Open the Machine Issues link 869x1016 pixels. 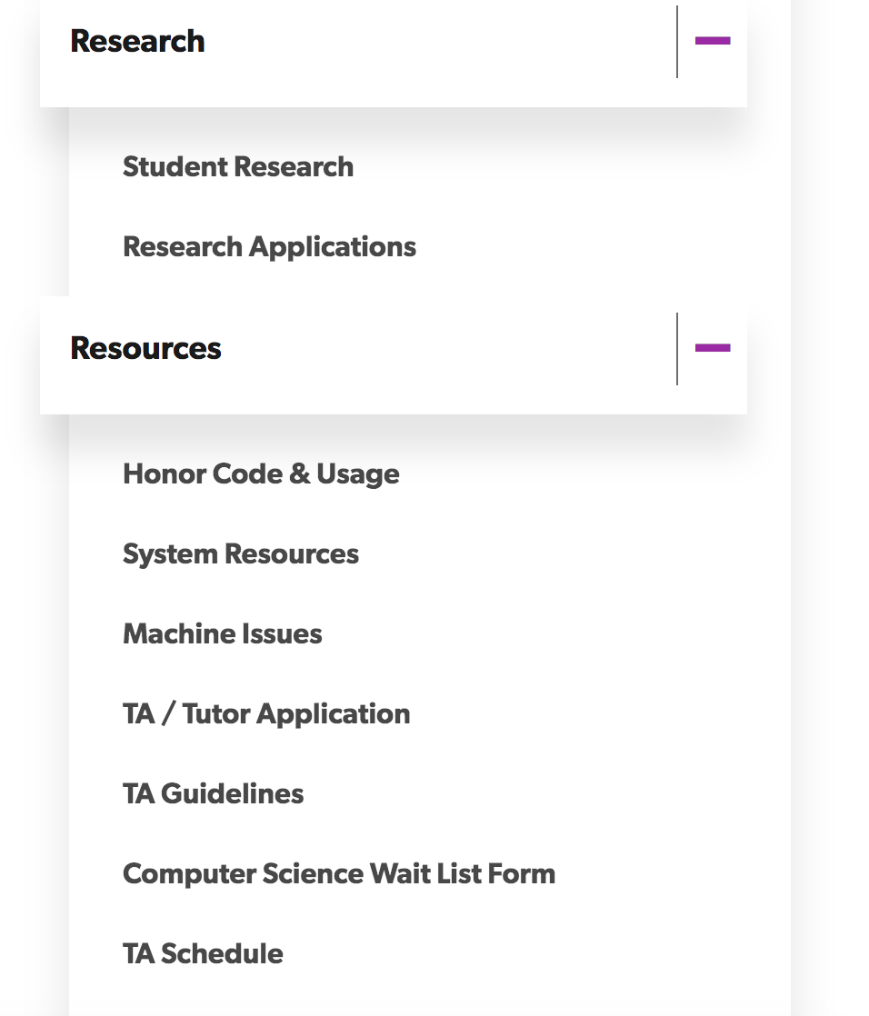click(x=223, y=633)
